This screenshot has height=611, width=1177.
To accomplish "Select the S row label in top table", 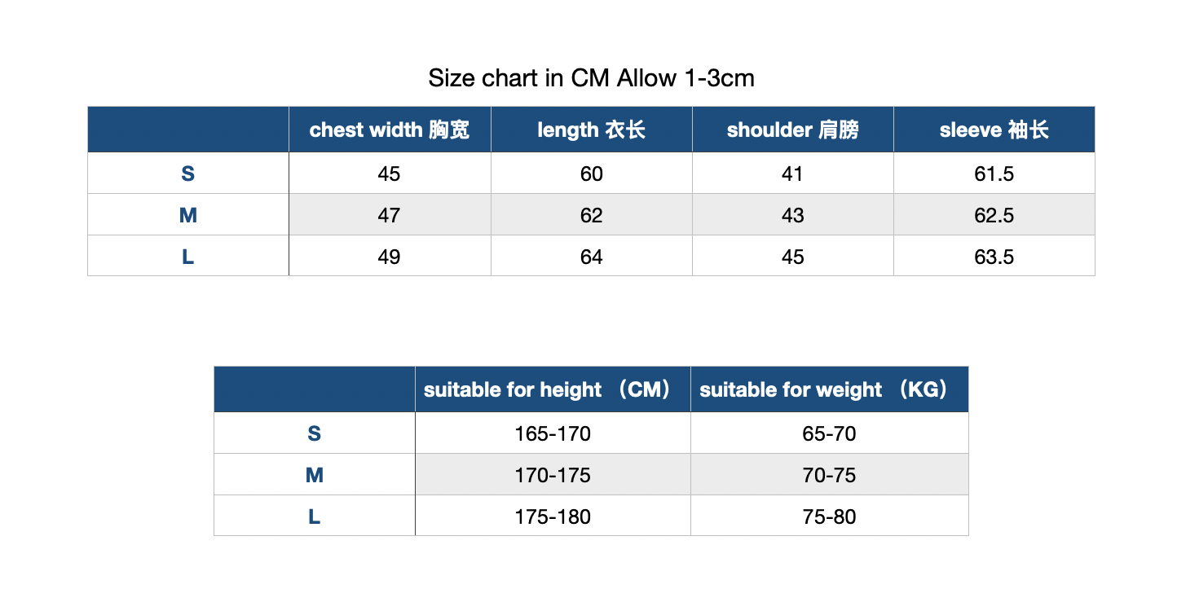I will pos(188,174).
